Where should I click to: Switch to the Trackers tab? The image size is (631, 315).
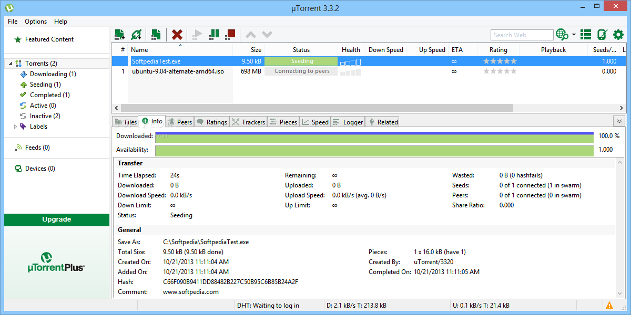click(249, 122)
